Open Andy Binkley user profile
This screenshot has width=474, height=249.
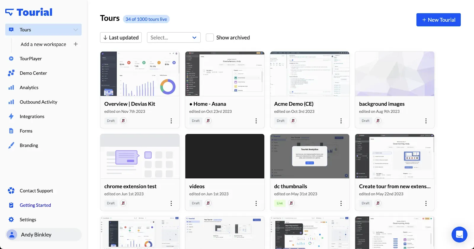(x=44, y=235)
